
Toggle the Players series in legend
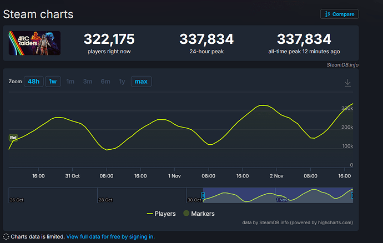(161, 213)
